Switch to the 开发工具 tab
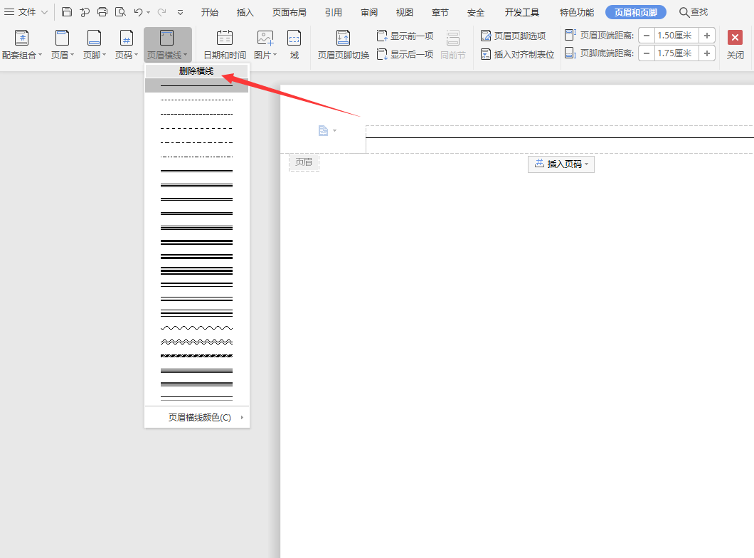 [x=522, y=12]
